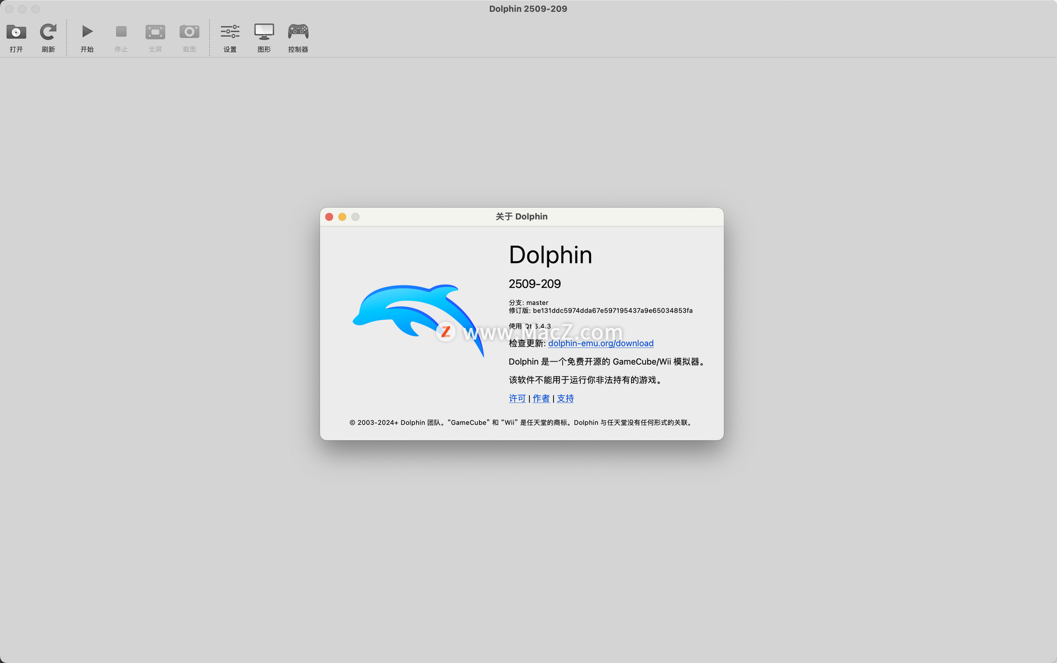Screen dimensions: 1057x663
Task: Open Settings (设置) sliders icon
Action: [x=230, y=32]
